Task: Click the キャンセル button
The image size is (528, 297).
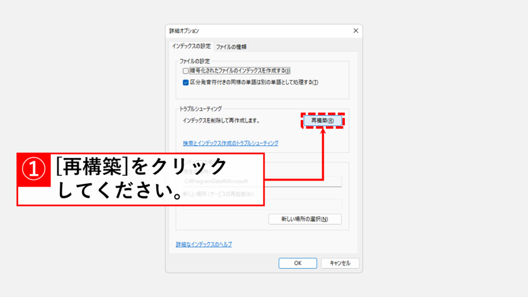Action: pos(340,263)
